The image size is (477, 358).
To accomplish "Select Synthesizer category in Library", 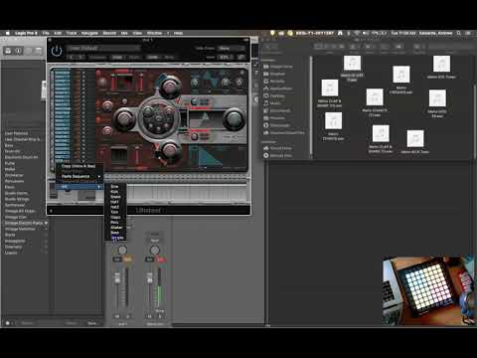I will pyautogui.click(x=15, y=205).
